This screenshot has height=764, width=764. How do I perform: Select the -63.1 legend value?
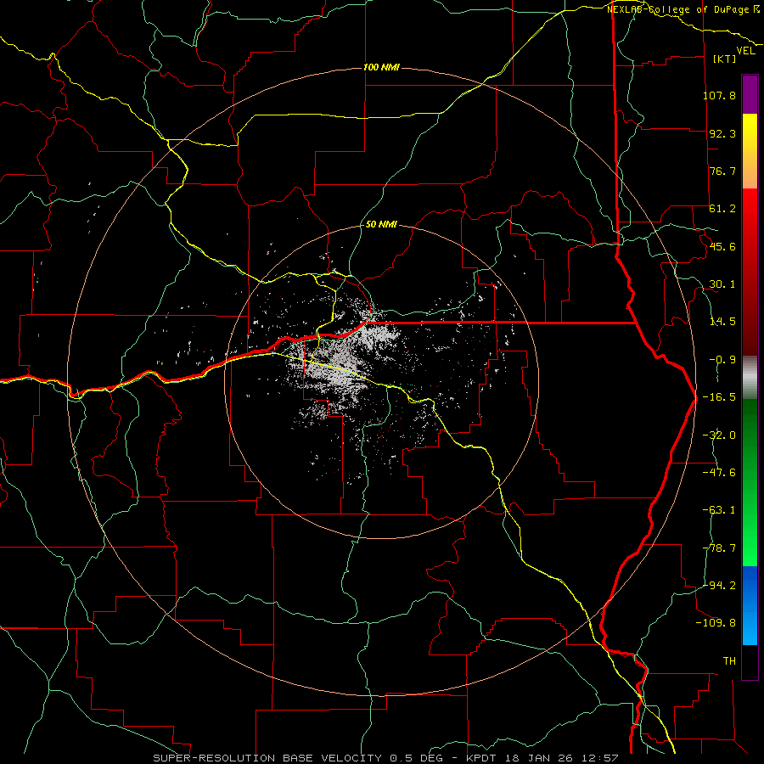click(719, 510)
